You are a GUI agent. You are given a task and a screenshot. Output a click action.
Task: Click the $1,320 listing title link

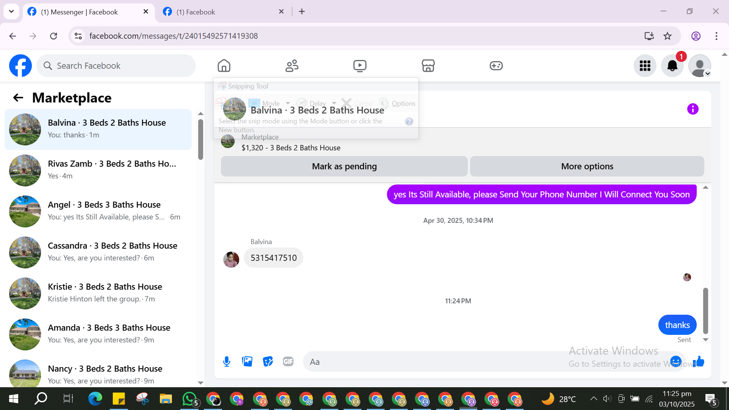(291, 148)
